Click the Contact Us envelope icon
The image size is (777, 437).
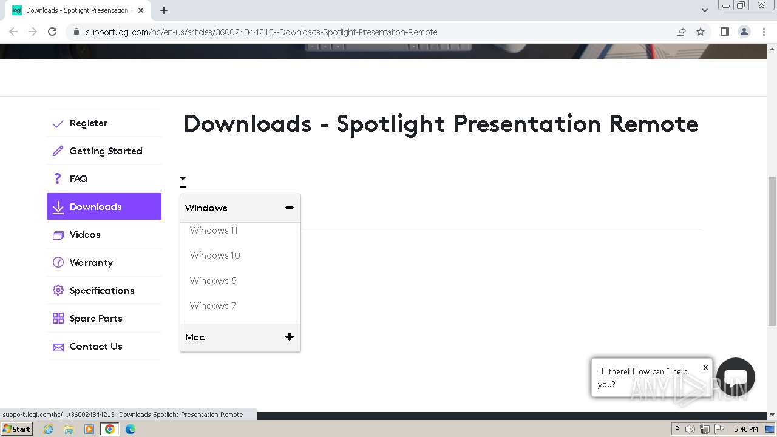pyautogui.click(x=58, y=347)
